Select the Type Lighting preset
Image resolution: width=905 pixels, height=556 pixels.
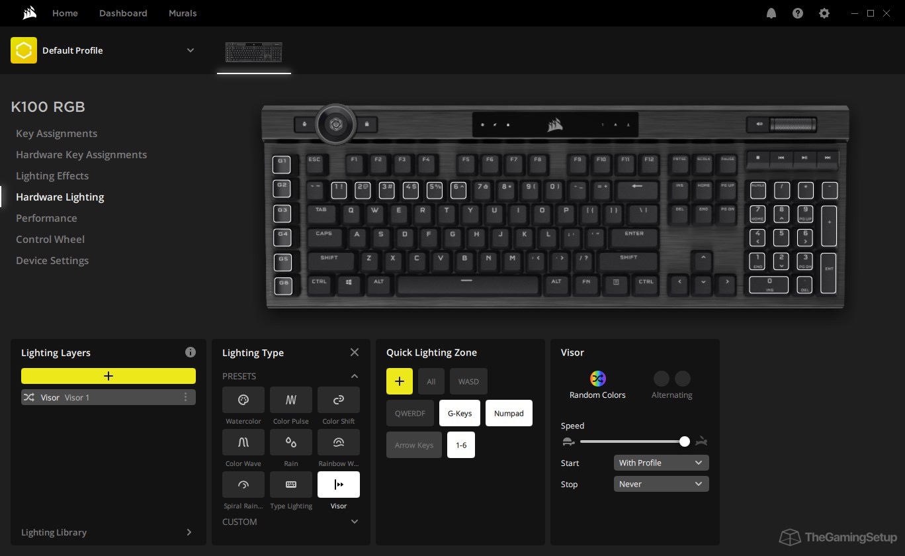291,485
